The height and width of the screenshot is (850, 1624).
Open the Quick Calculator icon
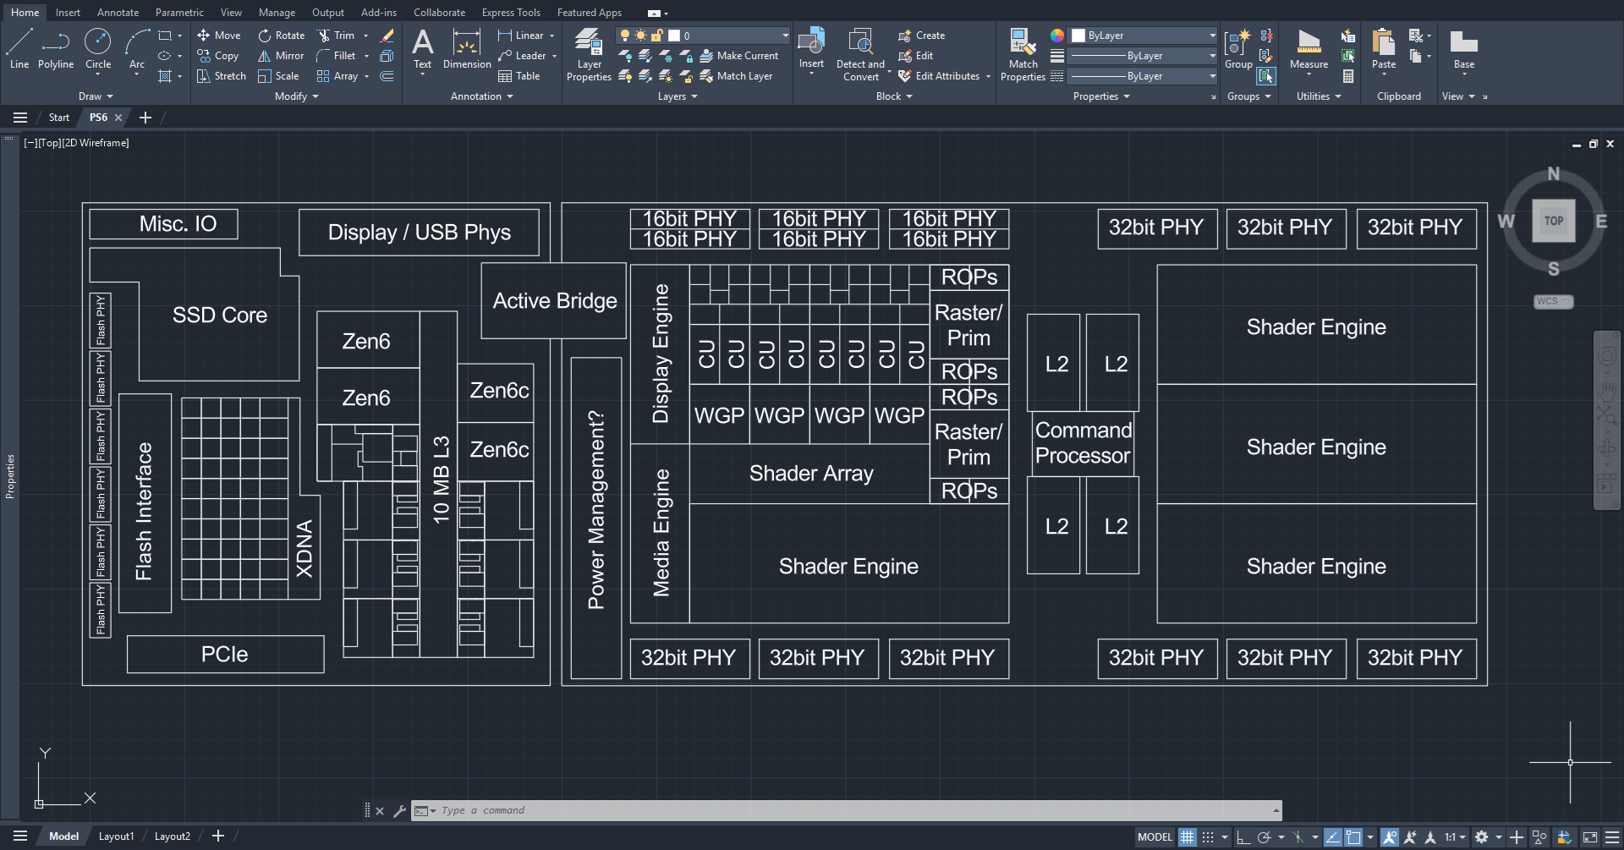tap(1348, 76)
